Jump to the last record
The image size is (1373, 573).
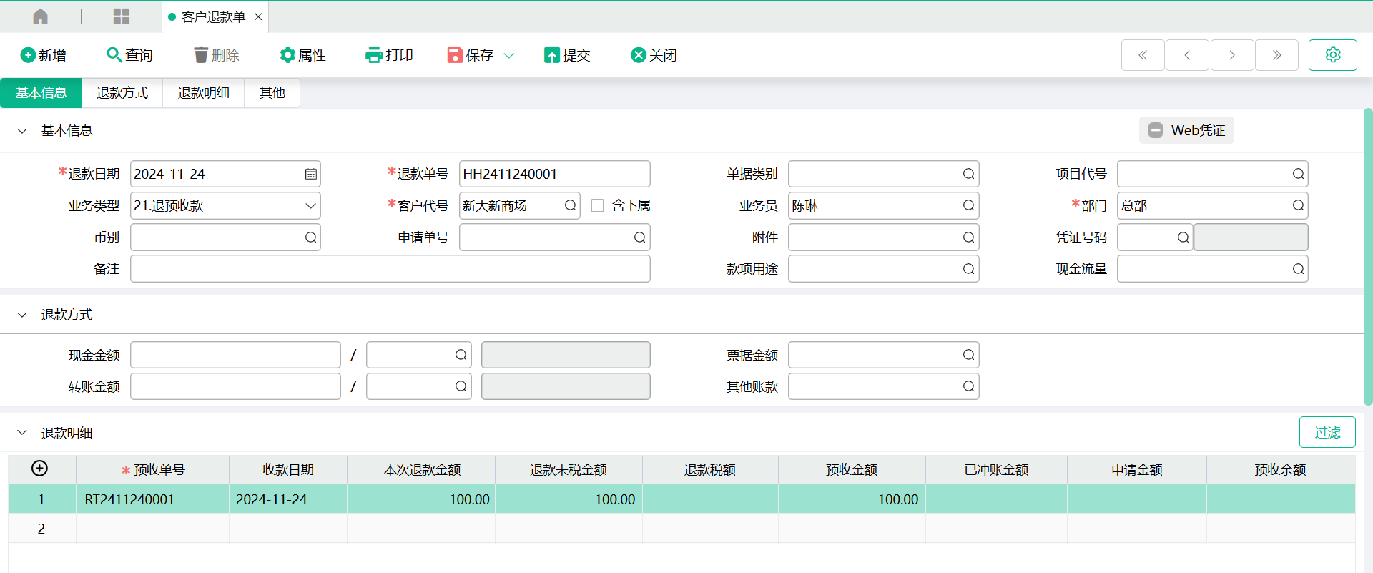click(1276, 55)
